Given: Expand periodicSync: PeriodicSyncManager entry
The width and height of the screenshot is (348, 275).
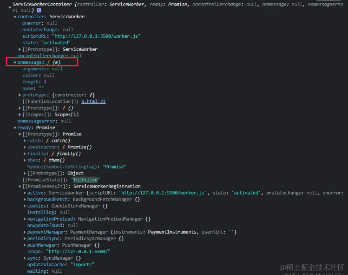Looking at the screenshot, I should pos(25,239).
